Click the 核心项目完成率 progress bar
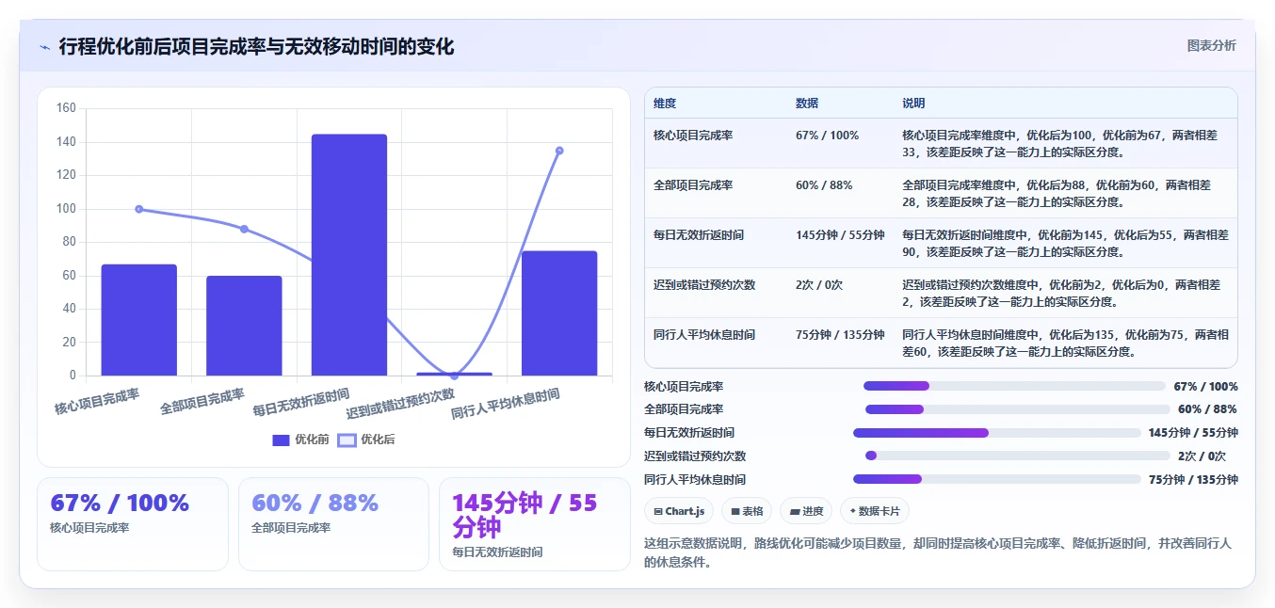The height and width of the screenshot is (608, 1275). click(1014, 386)
